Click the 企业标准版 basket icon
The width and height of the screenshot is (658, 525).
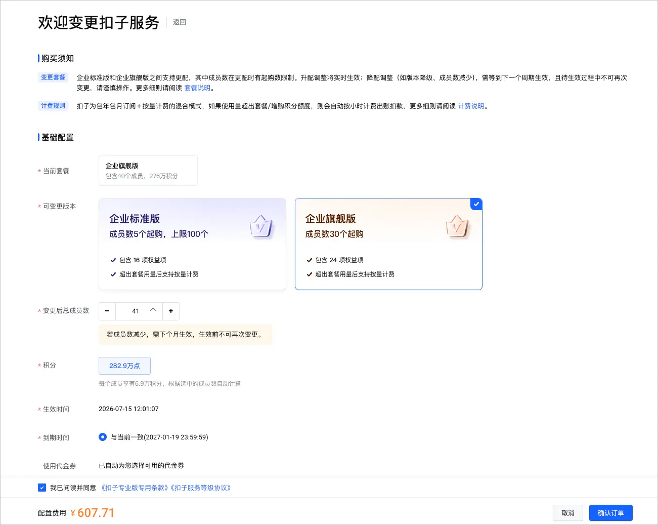pos(261,226)
